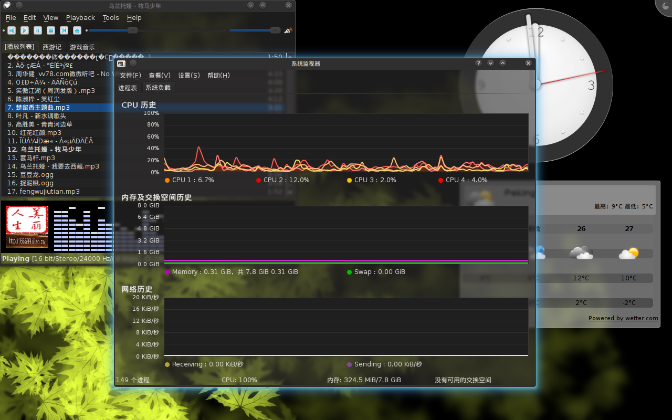Image resolution: width=672 pixels, height=420 pixels.
Task: Click the Swap green color dot
Action: (349, 272)
